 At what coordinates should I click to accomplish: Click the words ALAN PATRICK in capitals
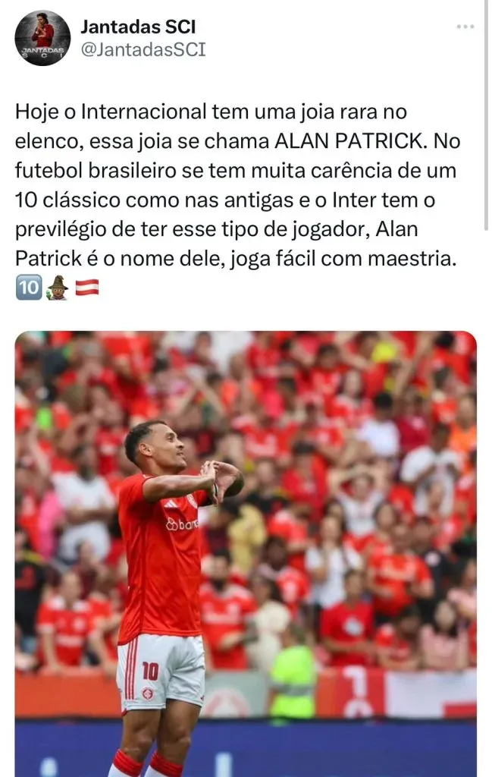[349, 141]
